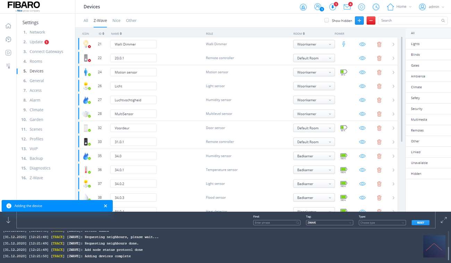The width and height of the screenshot is (451, 263).
Task: Click the clock icon in top bar
Action: tap(376, 7)
